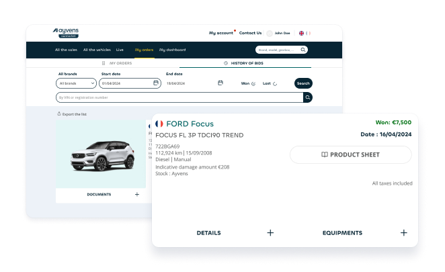Open the PRODUCT SHEET
Viewport: 445px width, 272px height.
click(351, 154)
